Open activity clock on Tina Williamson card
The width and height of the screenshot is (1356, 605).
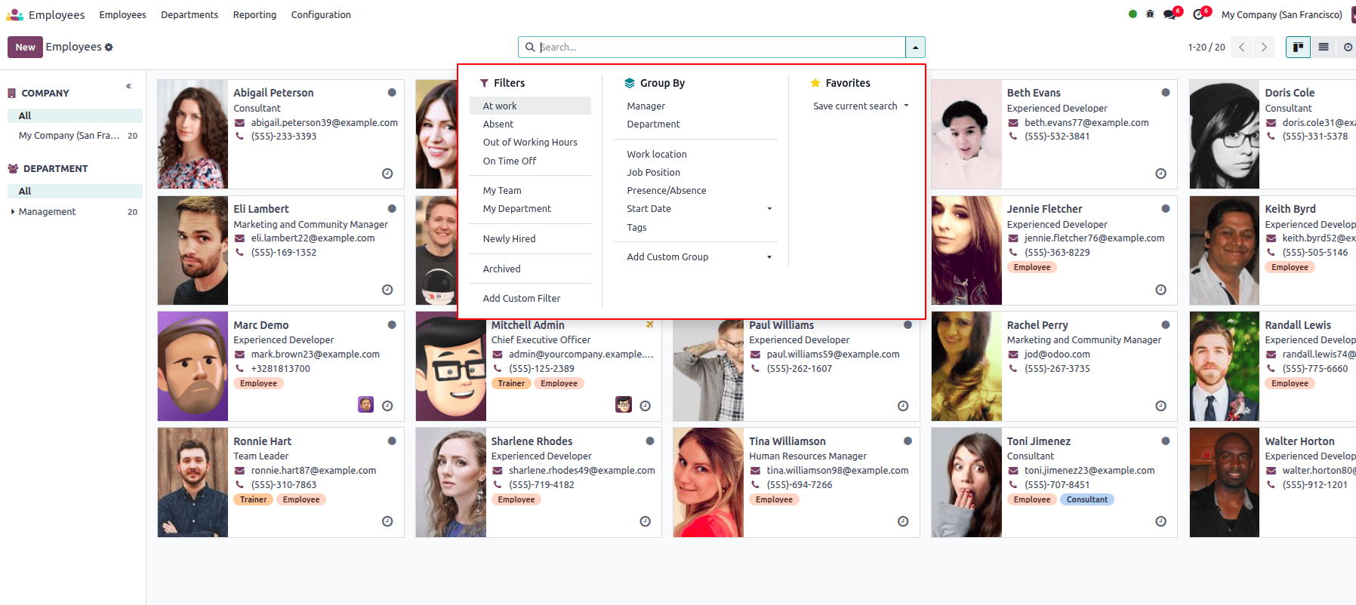tap(903, 521)
